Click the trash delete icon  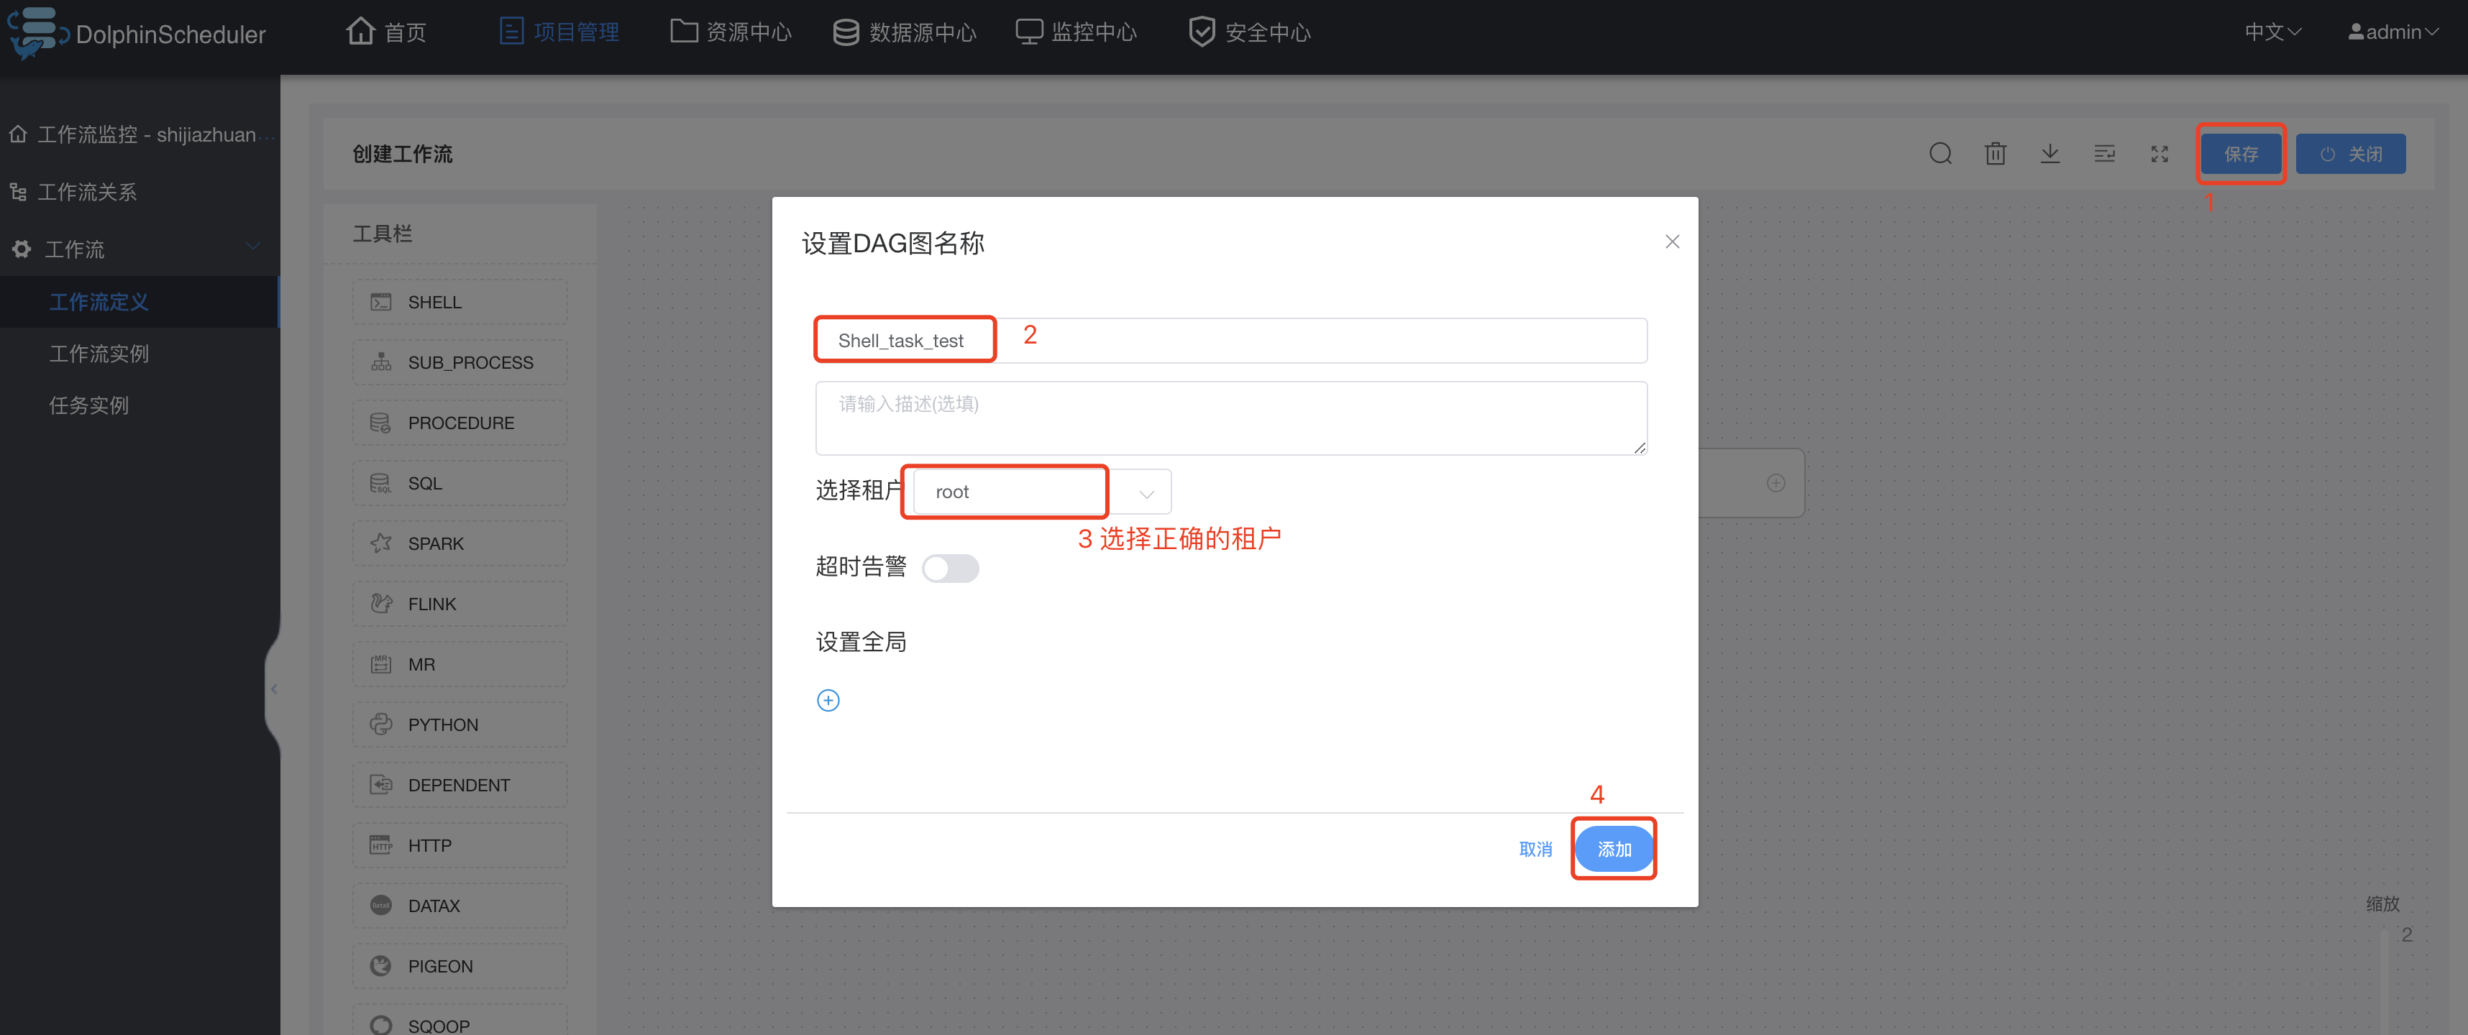1995,154
